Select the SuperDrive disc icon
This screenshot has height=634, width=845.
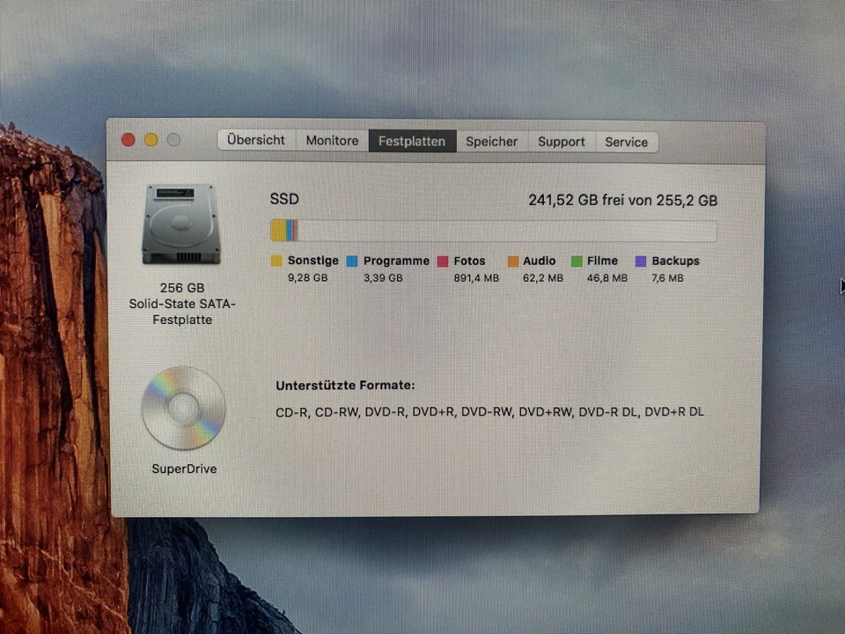point(183,408)
